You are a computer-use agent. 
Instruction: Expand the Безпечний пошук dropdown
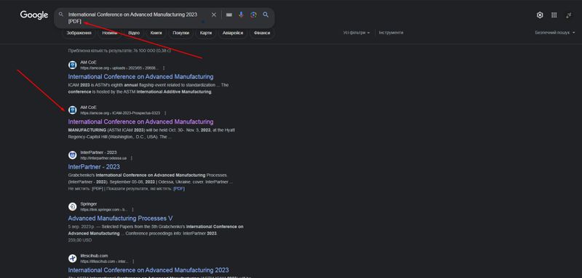(555, 33)
